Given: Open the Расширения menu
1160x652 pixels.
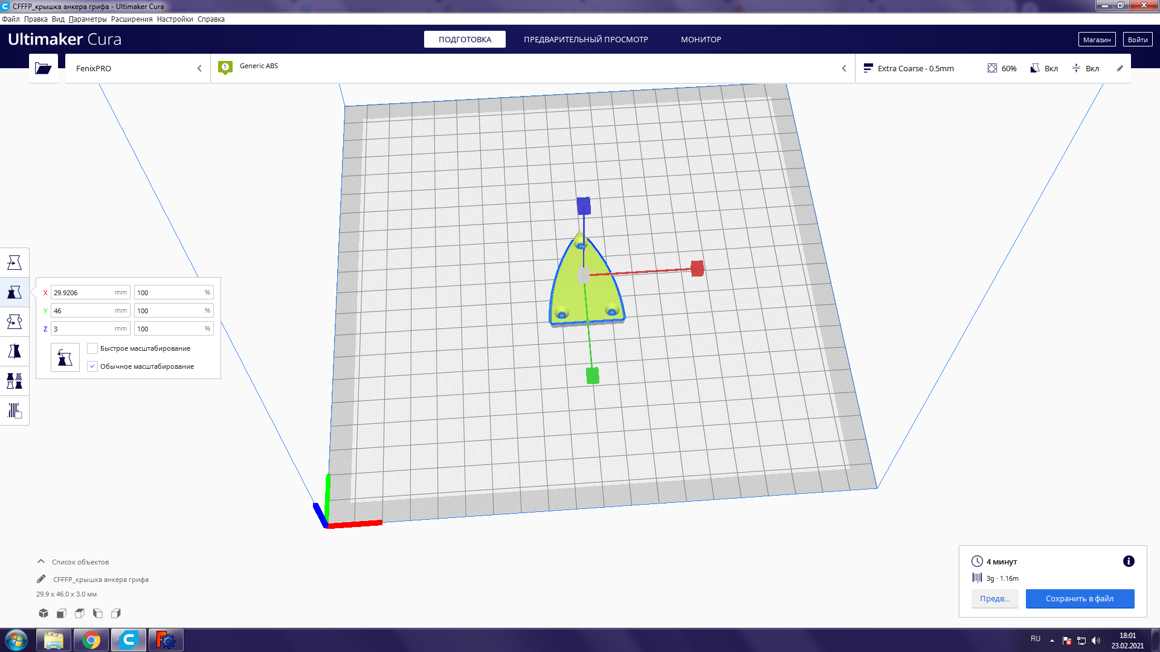Looking at the screenshot, I should [x=132, y=19].
